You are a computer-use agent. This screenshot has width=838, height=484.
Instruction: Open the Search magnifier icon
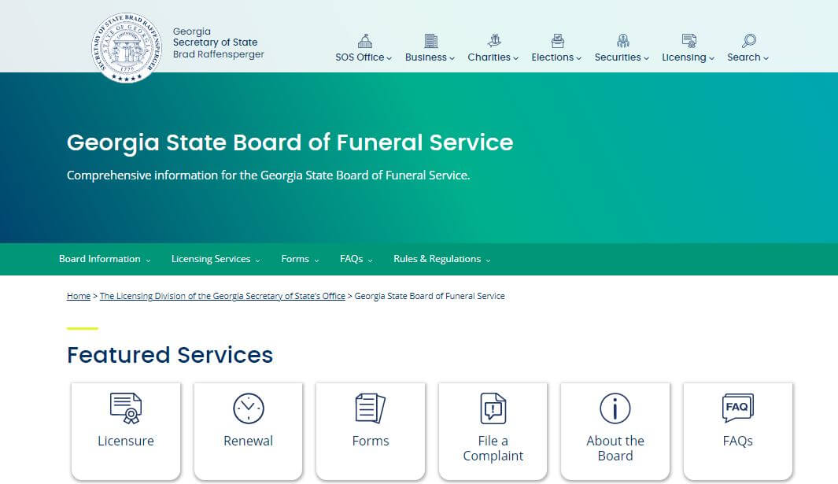click(x=748, y=39)
